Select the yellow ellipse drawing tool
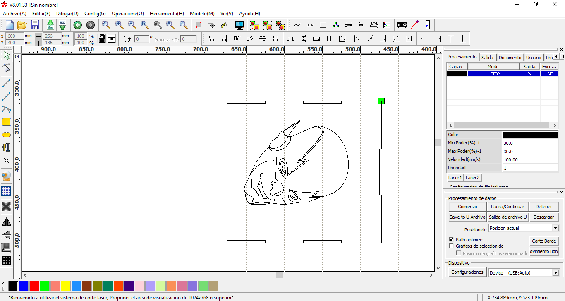Image resolution: width=565 pixels, height=301 pixels. (6, 135)
